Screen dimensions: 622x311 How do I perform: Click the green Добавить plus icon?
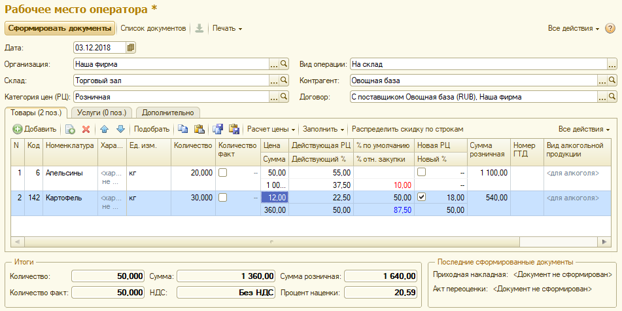tap(18, 129)
